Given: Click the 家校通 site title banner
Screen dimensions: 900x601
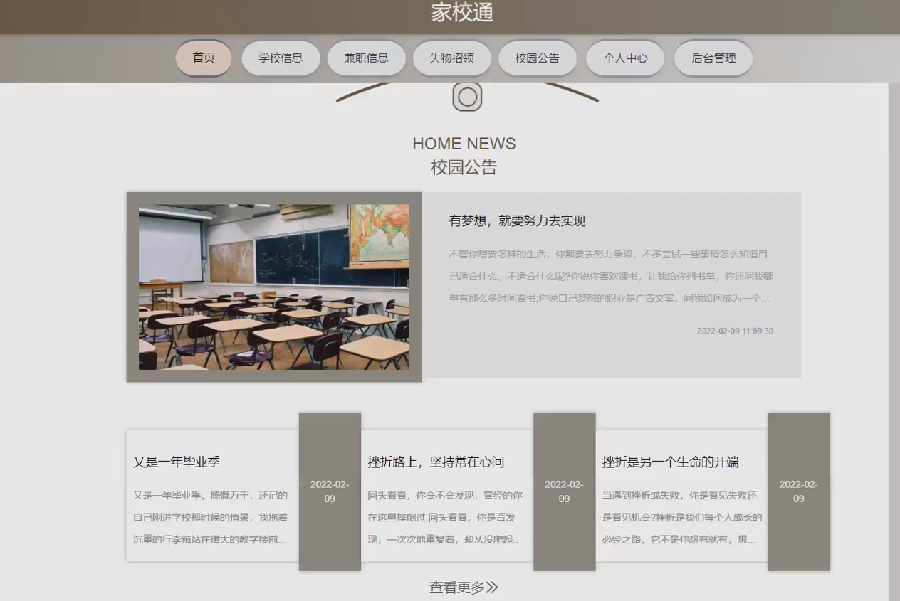Looking at the screenshot, I should [462, 13].
